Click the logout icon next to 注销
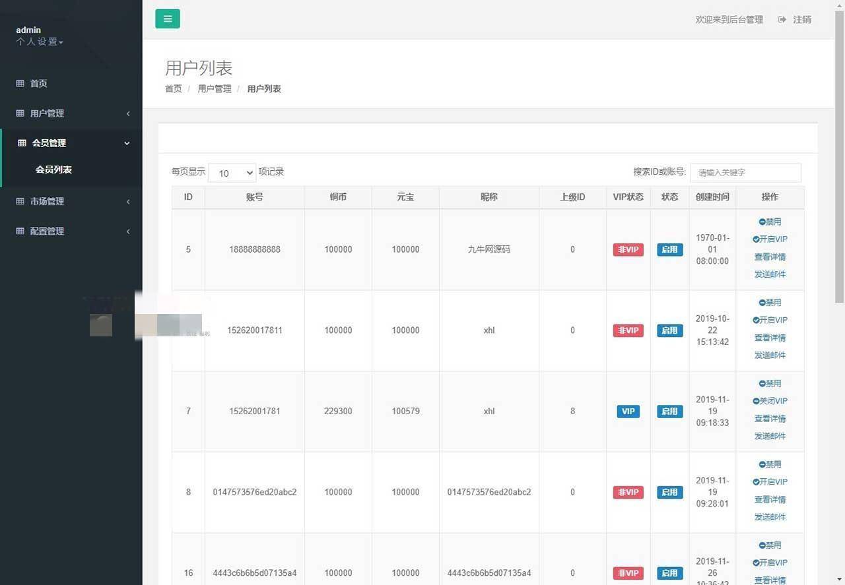The image size is (845, 585). tap(782, 19)
